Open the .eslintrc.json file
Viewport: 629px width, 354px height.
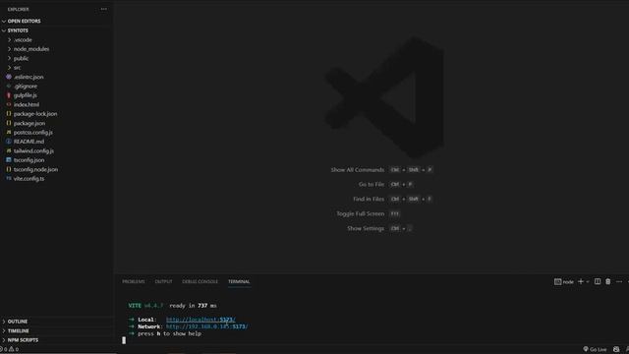click(29, 77)
